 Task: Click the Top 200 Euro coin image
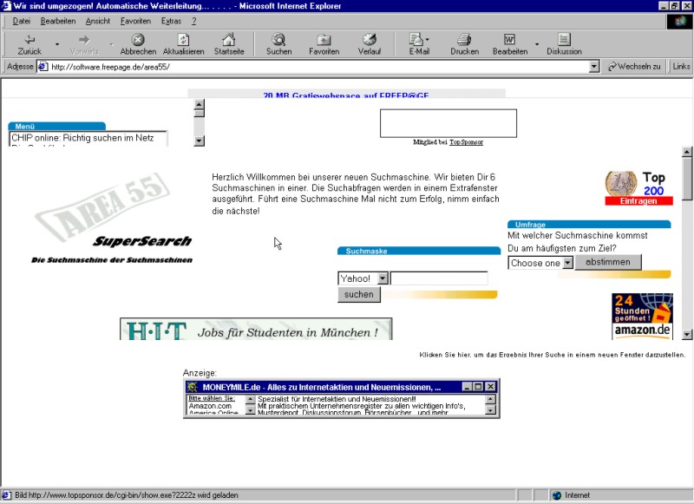point(621,184)
